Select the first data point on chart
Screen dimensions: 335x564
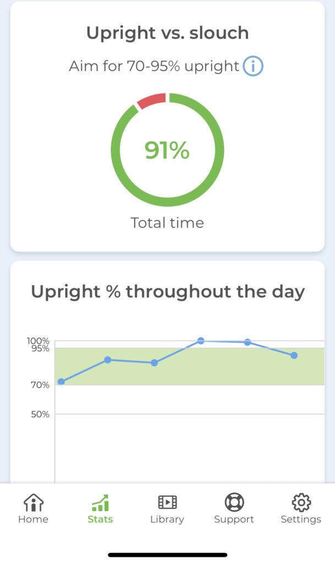[62, 382]
